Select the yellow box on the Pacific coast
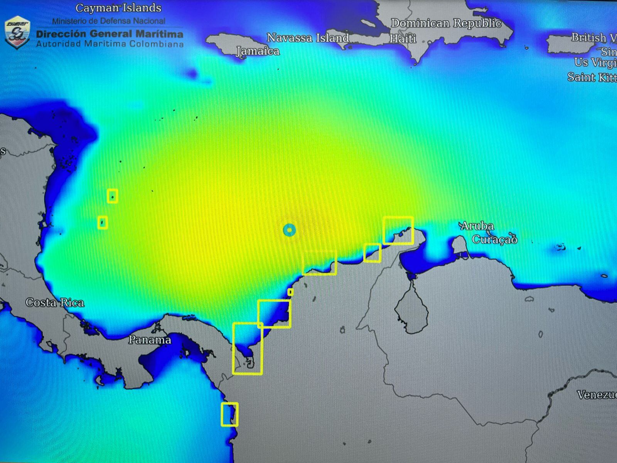The height and width of the screenshot is (463, 617). coord(229,414)
